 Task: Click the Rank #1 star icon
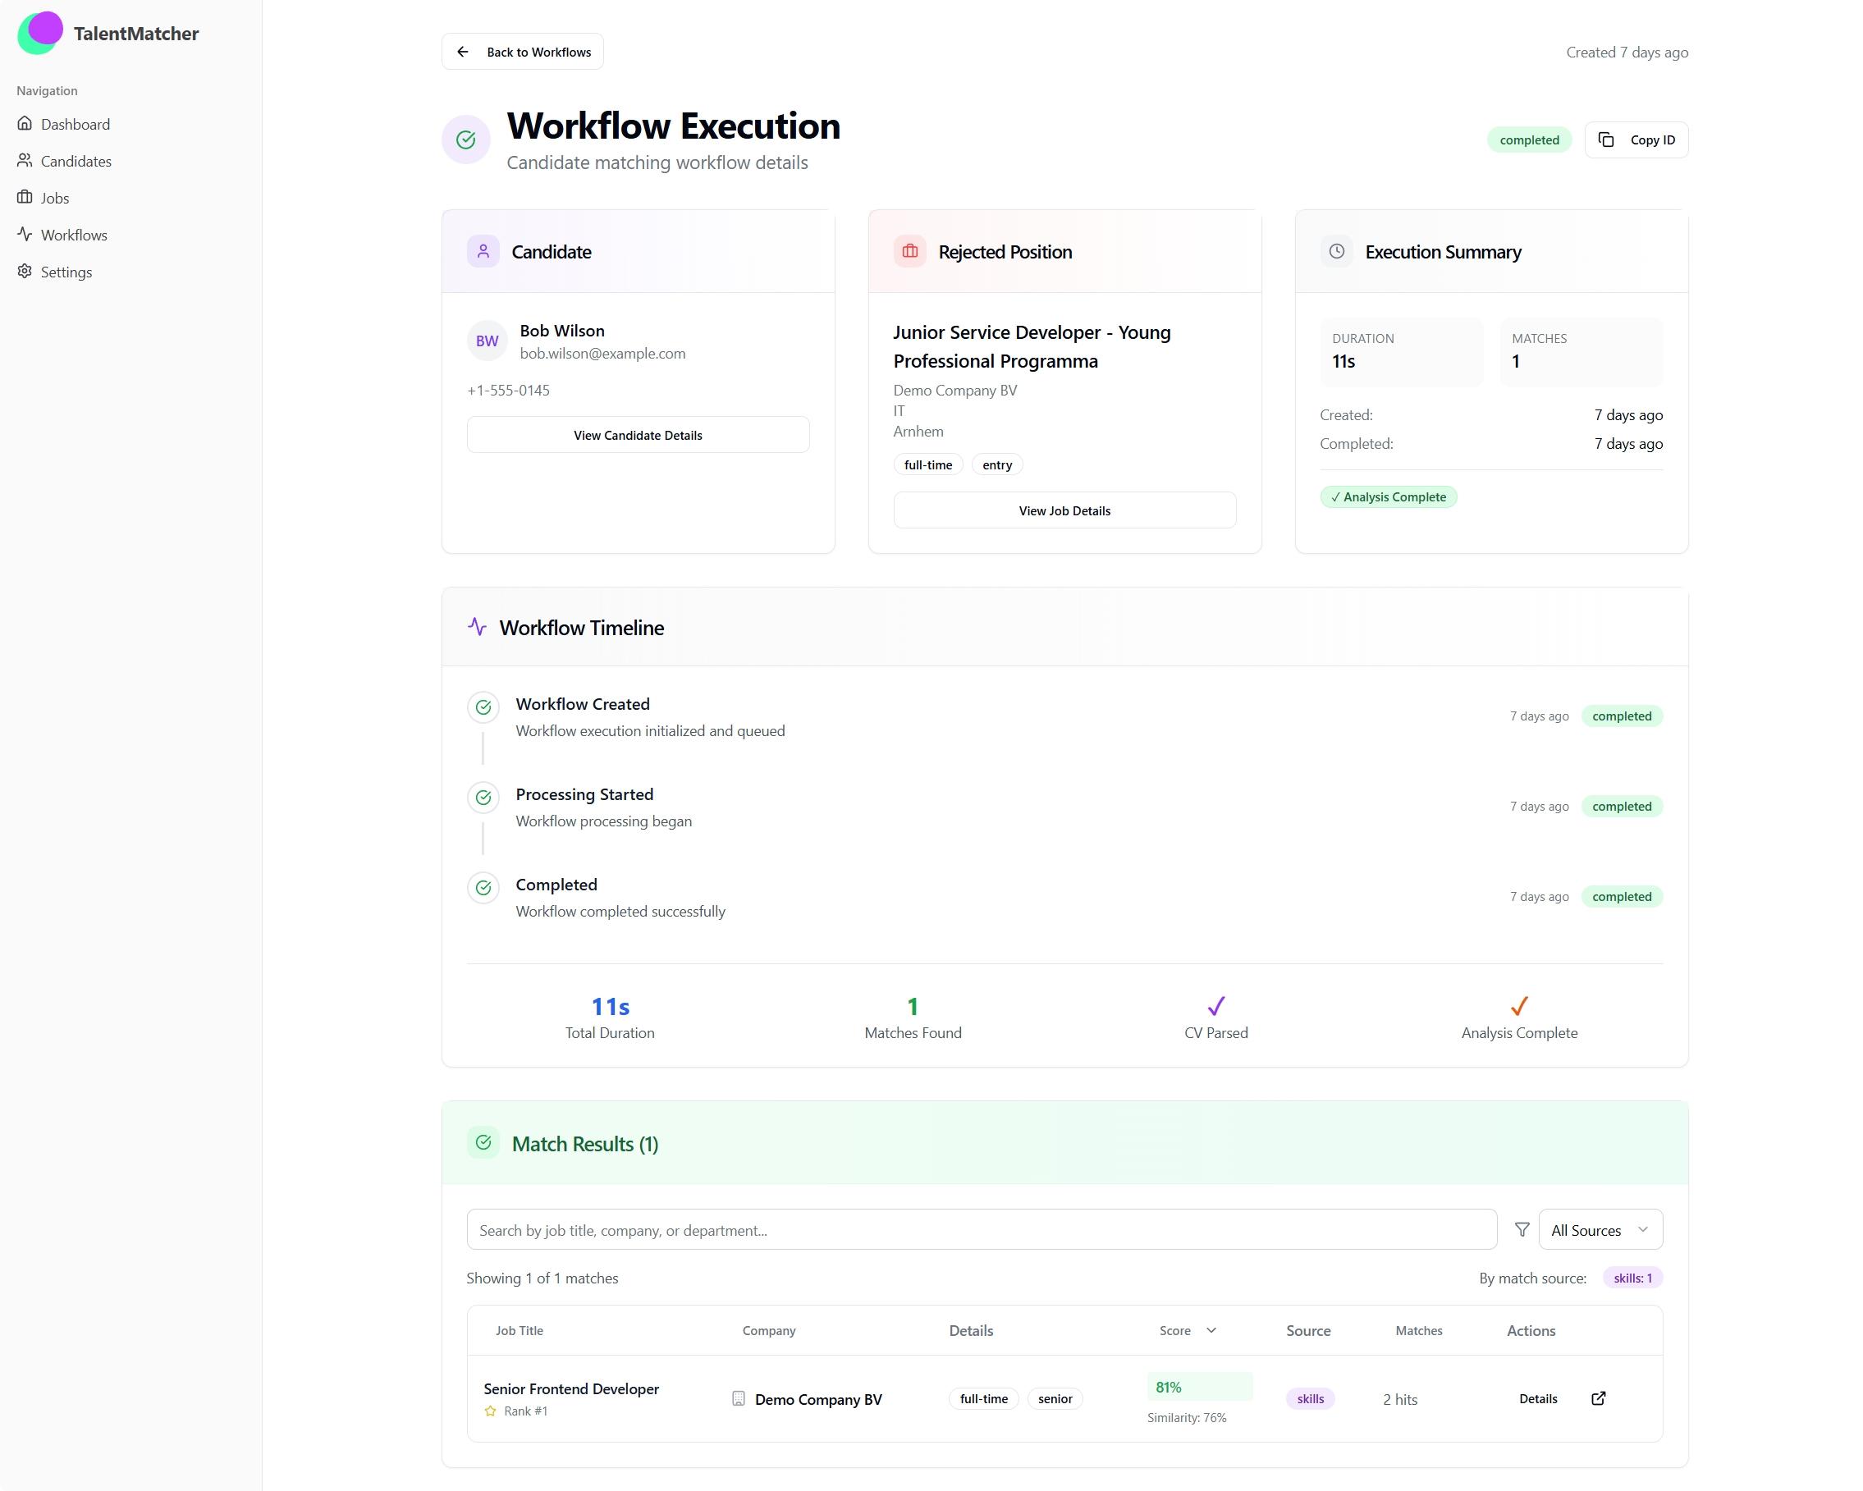[490, 1411]
